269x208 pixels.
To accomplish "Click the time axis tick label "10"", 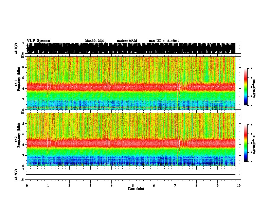I will (x=239, y=186).
